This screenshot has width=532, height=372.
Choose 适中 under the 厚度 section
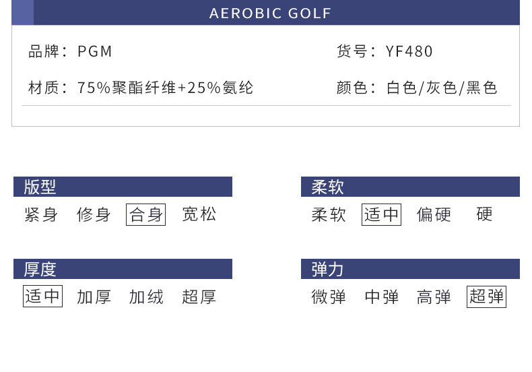tap(42, 297)
